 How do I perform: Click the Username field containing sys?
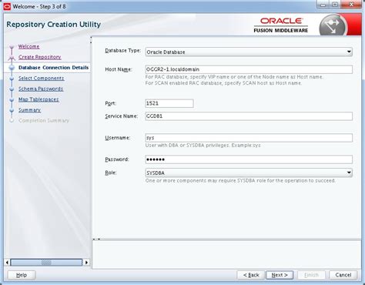tap(249, 138)
